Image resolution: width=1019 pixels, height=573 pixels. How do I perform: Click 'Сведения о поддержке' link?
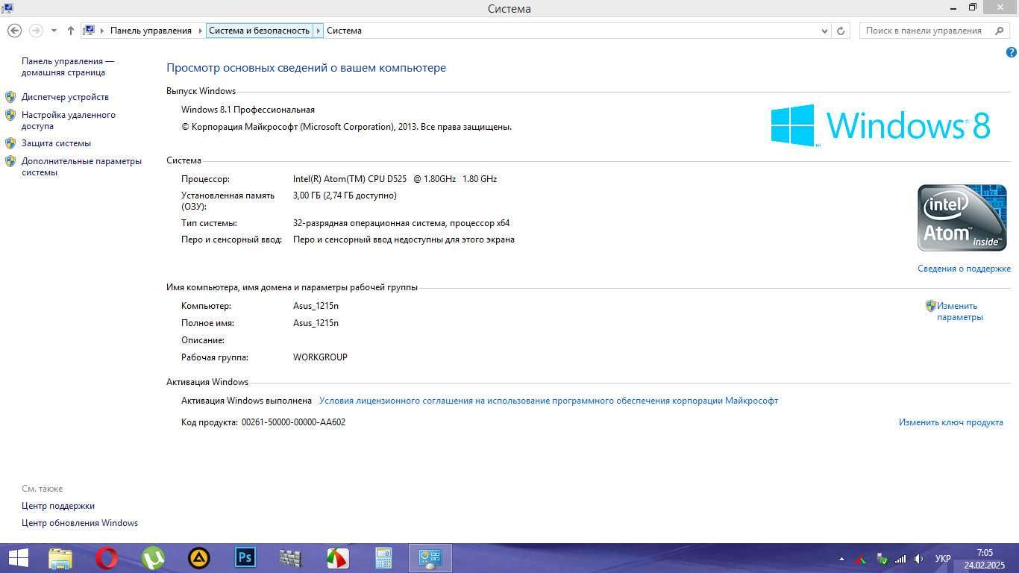click(x=964, y=269)
